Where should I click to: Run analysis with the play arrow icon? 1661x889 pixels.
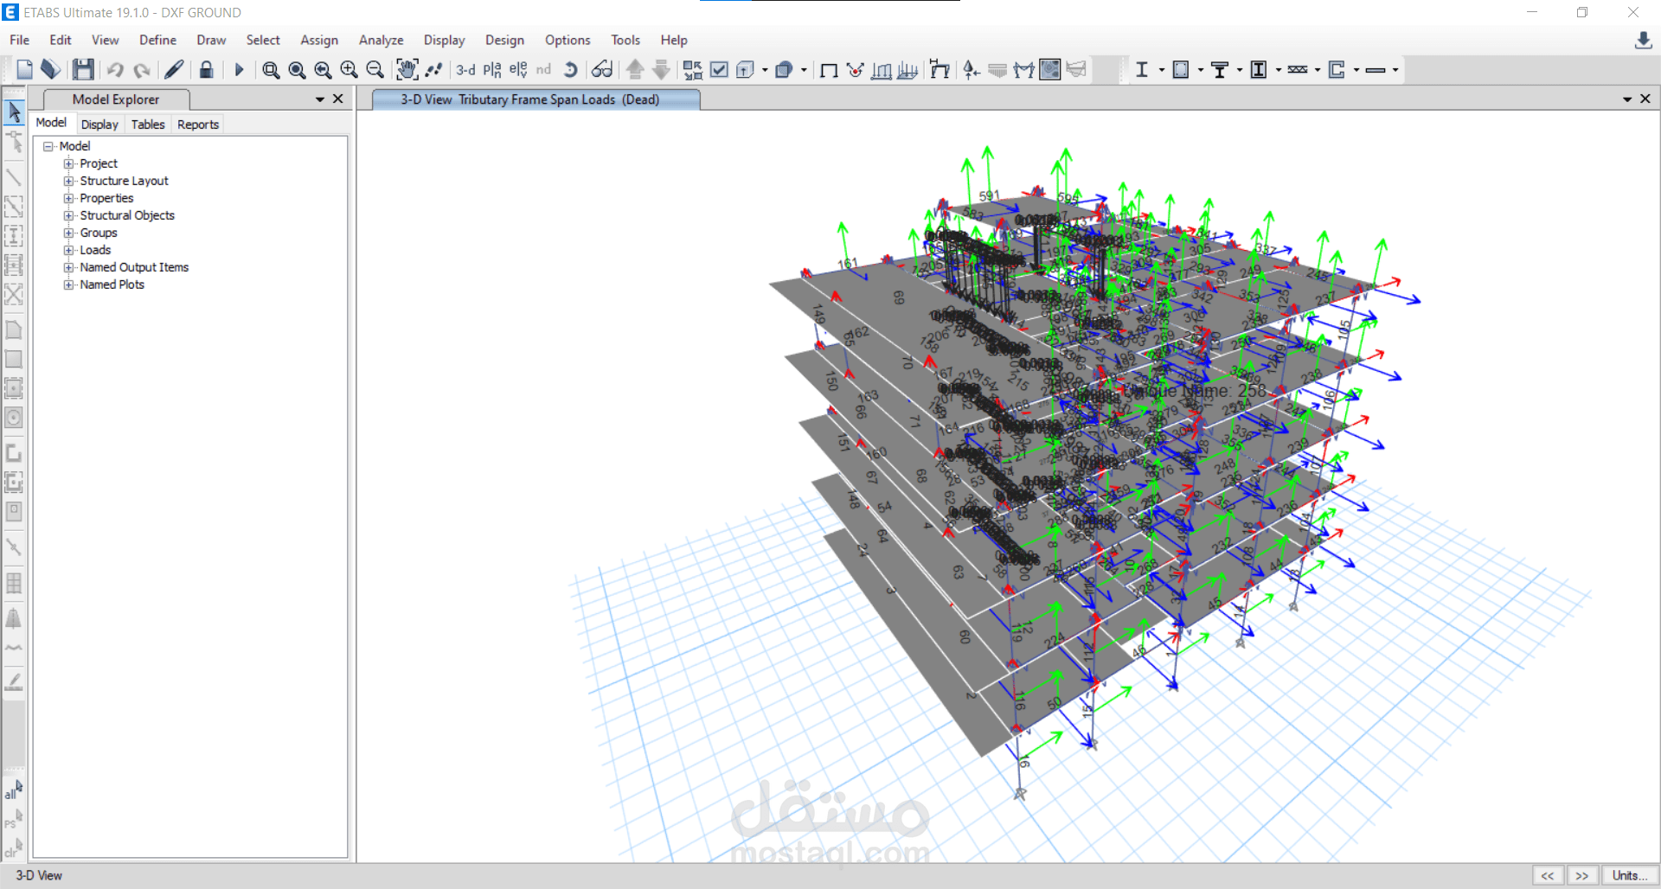pos(240,70)
